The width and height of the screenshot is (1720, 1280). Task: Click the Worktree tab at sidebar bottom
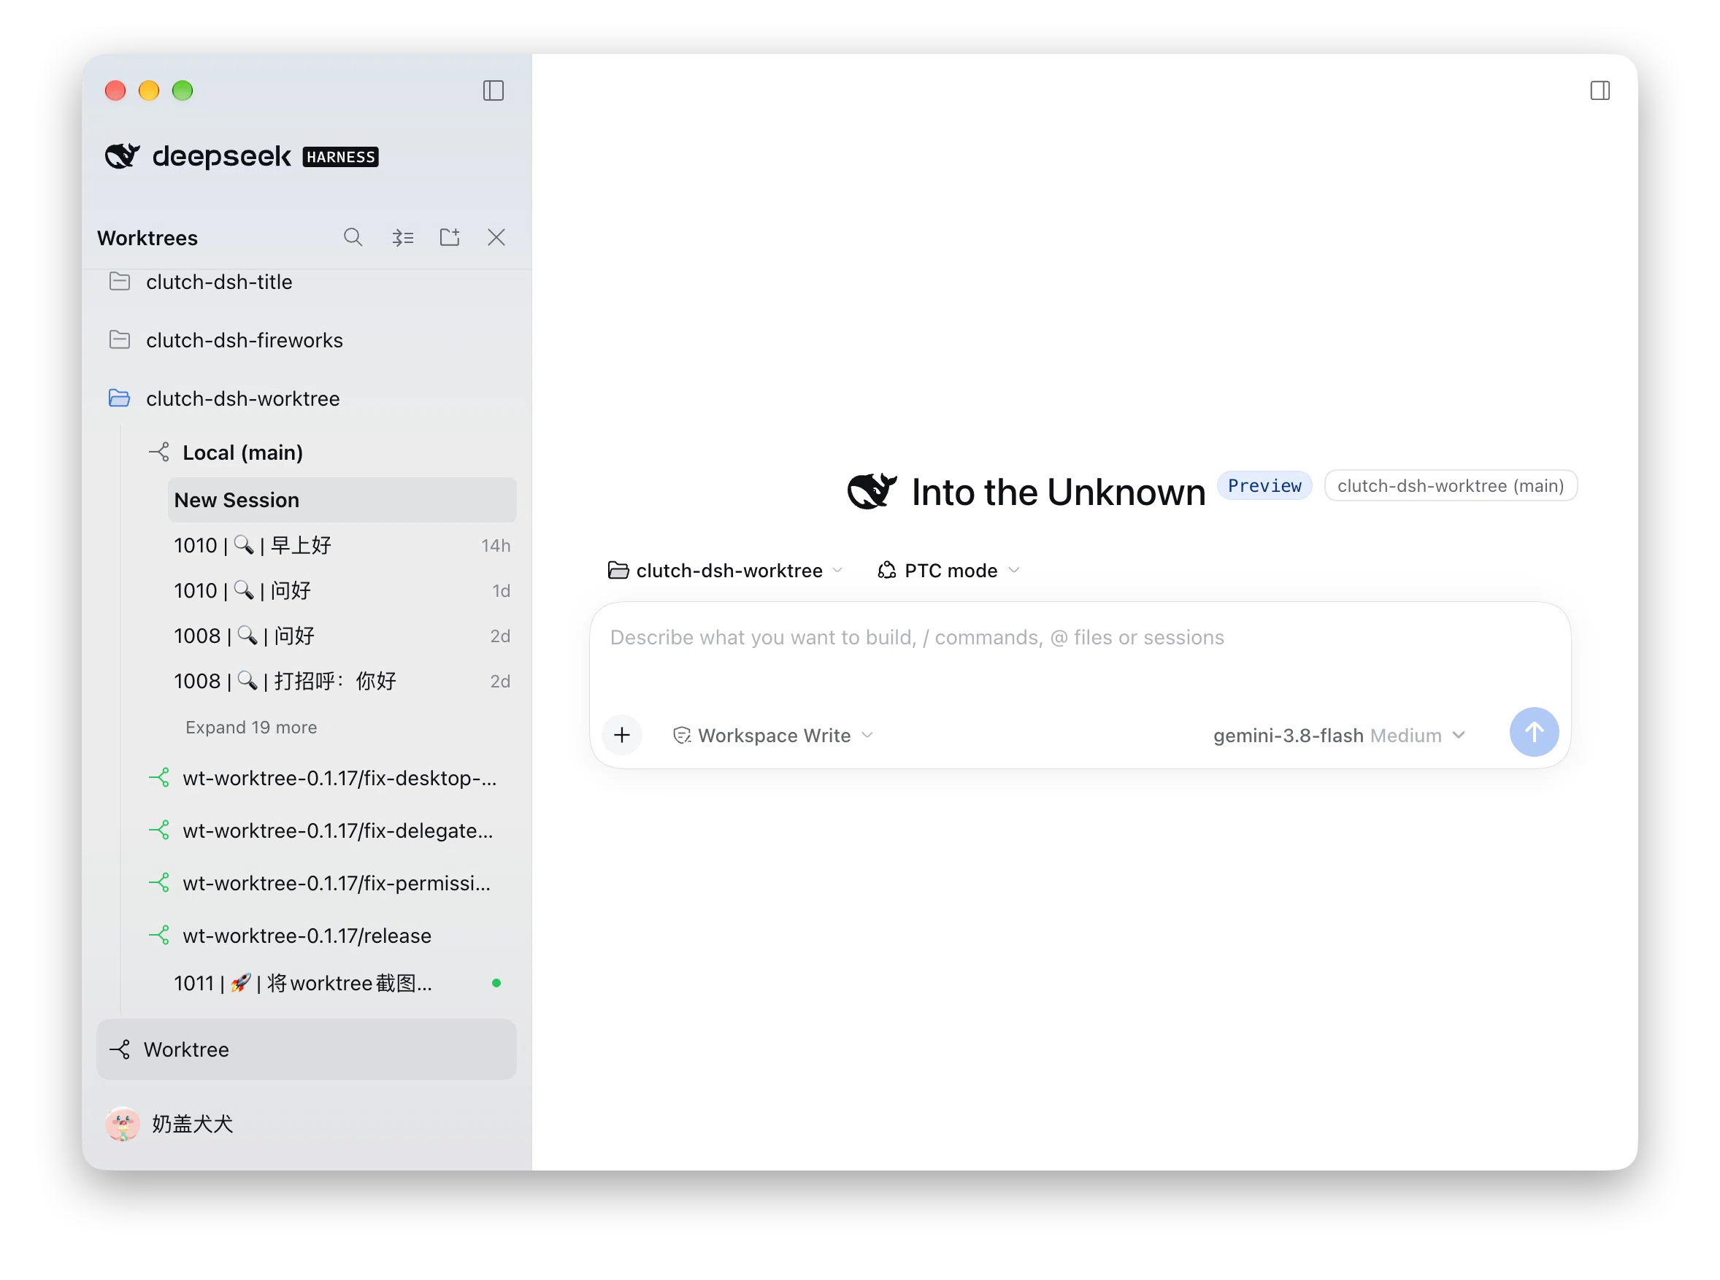pyautogui.click(x=306, y=1049)
